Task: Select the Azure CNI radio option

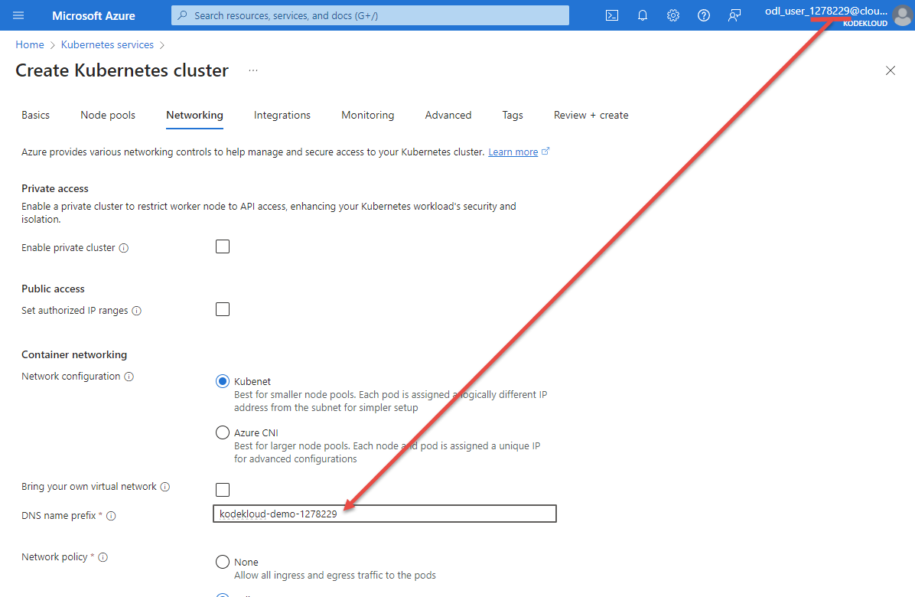Action: (x=223, y=432)
